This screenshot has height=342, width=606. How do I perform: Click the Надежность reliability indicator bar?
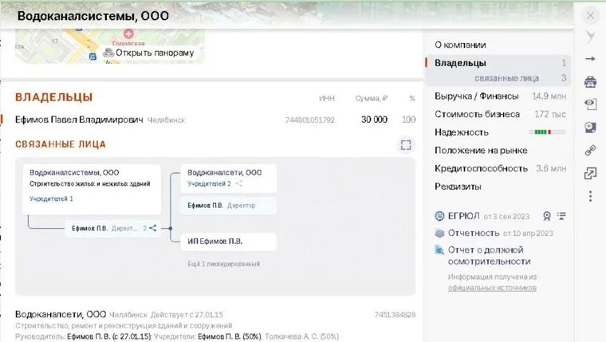pos(548,132)
